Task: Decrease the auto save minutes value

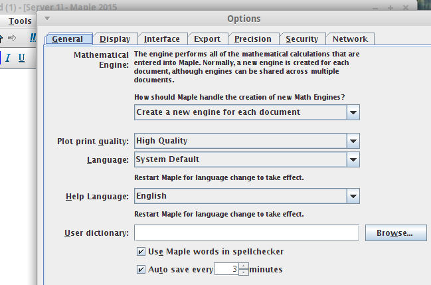Action: pyautogui.click(x=244, y=272)
